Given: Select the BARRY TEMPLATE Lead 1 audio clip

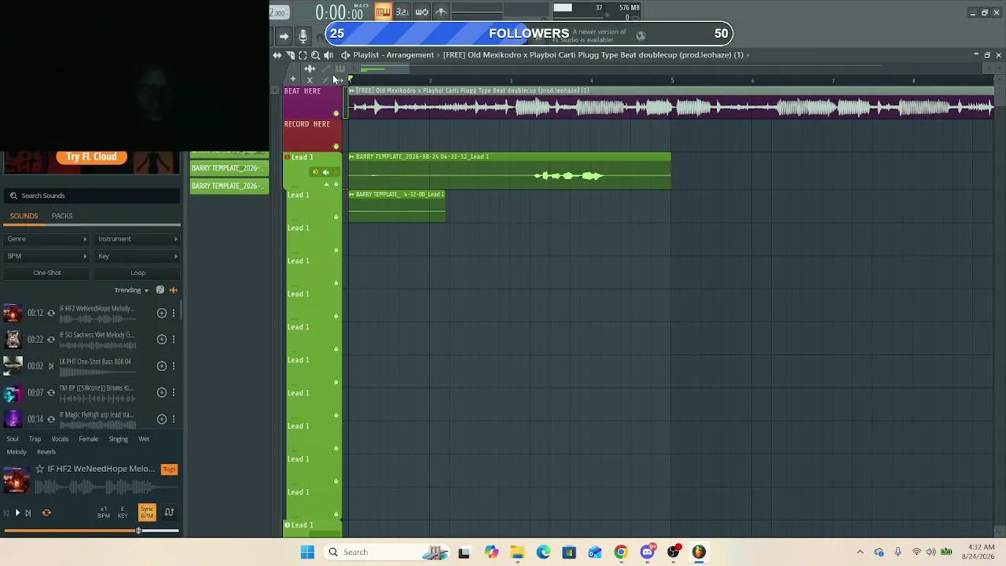Looking at the screenshot, I should (509, 171).
